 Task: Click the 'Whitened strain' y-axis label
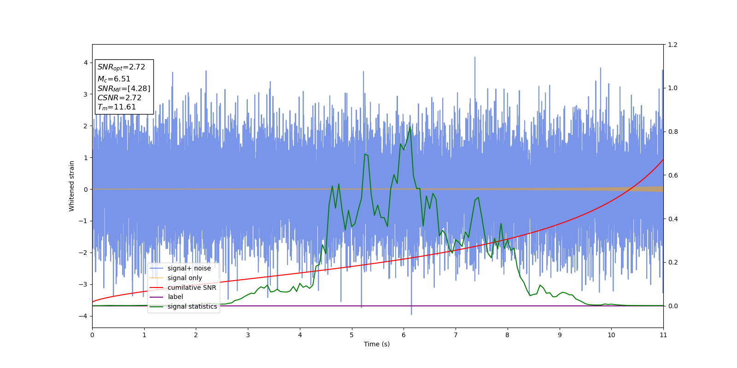click(72, 186)
